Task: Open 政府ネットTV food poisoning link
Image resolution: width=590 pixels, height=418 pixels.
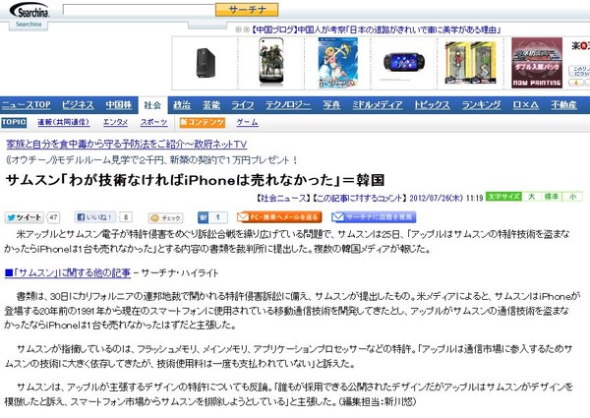Action: pyautogui.click(x=127, y=145)
